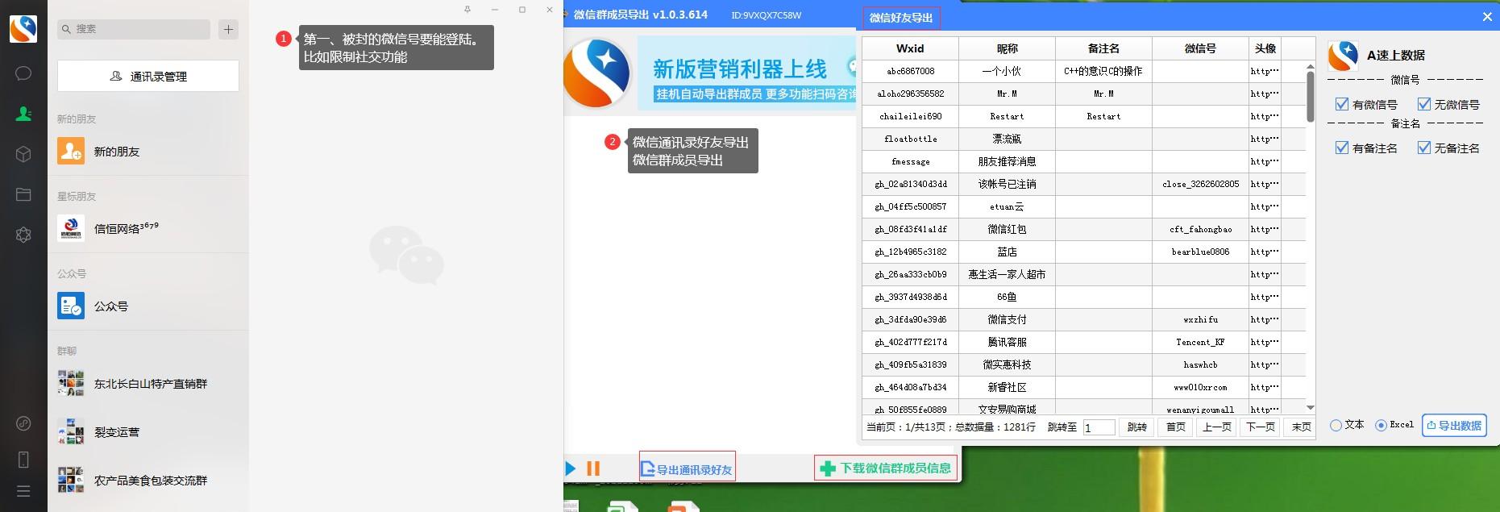Screen dimensions: 1500x512
Task: Go to 首页 first page
Action: (x=1176, y=427)
